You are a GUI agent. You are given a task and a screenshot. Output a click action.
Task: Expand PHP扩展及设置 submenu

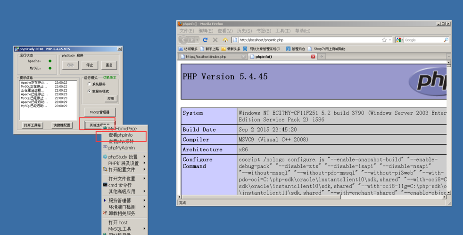pos(124,163)
